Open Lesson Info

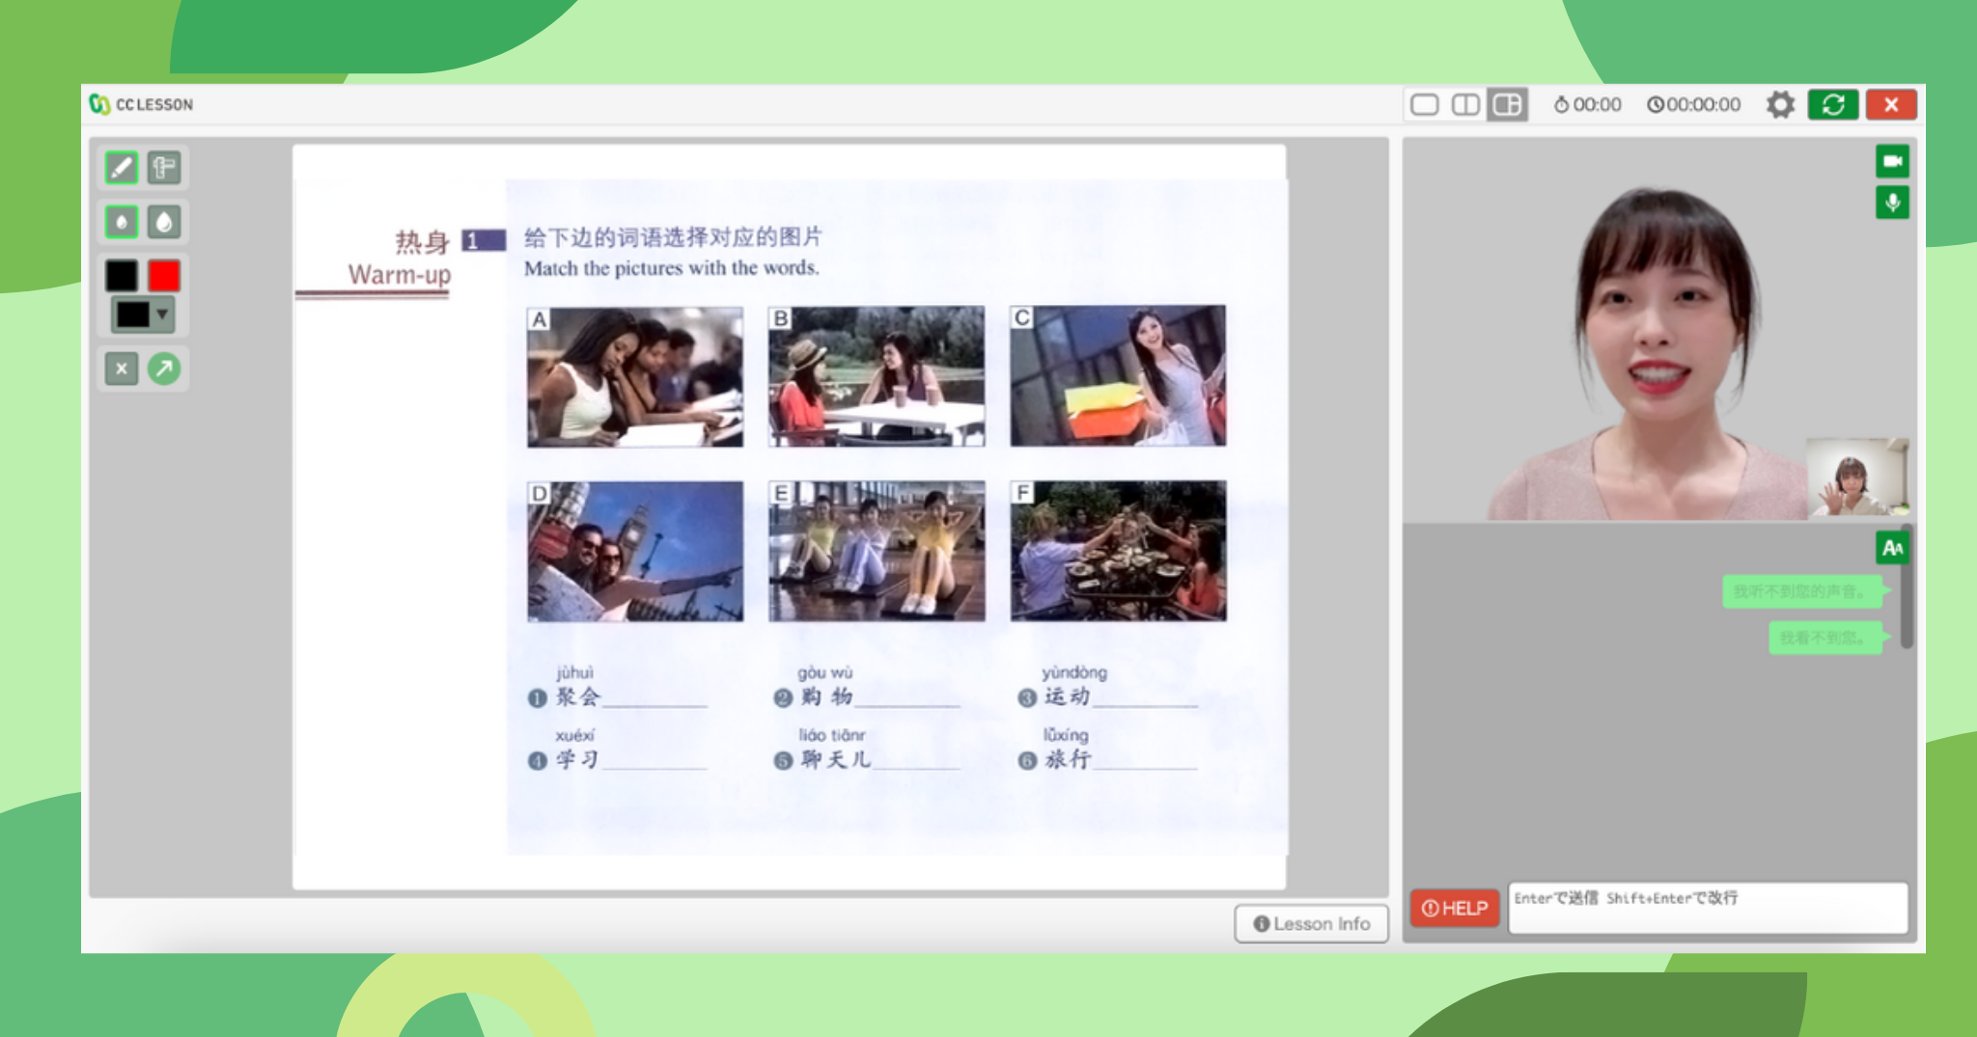[x=1311, y=923]
